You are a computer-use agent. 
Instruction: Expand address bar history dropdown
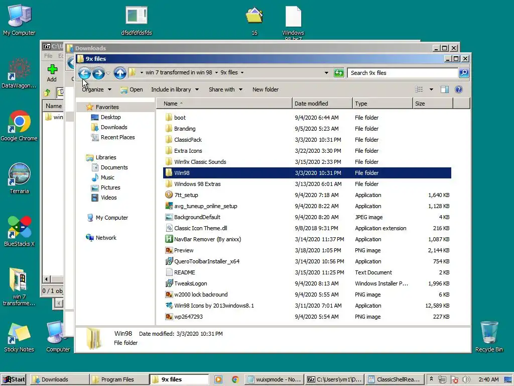click(x=326, y=73)
